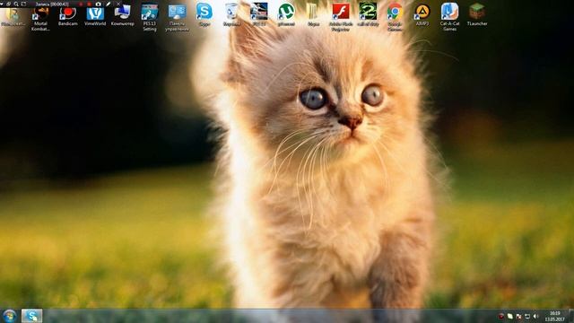Select the Bandicam pencil drawing tool

point(109,4)
